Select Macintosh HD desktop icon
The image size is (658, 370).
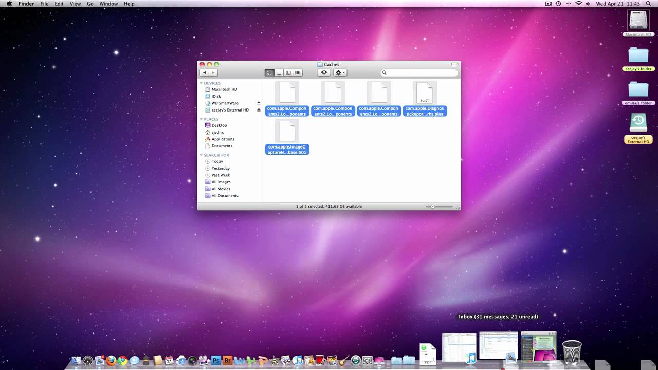[x=638, y=24]
